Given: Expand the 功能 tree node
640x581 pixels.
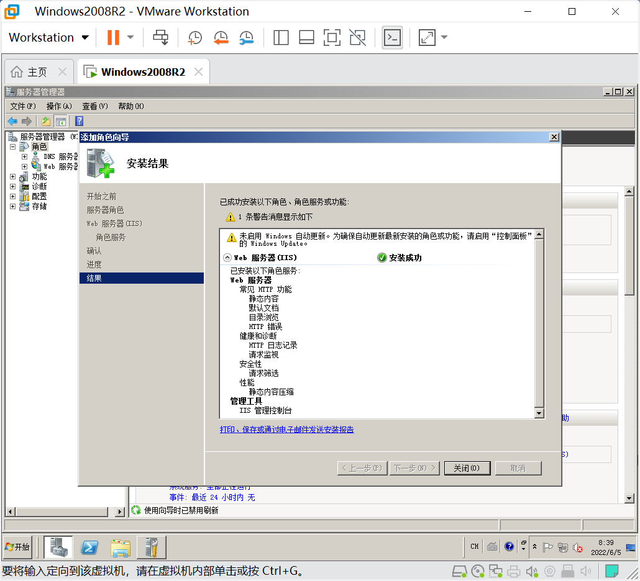Looking at the screenshot, I should 12,176.
